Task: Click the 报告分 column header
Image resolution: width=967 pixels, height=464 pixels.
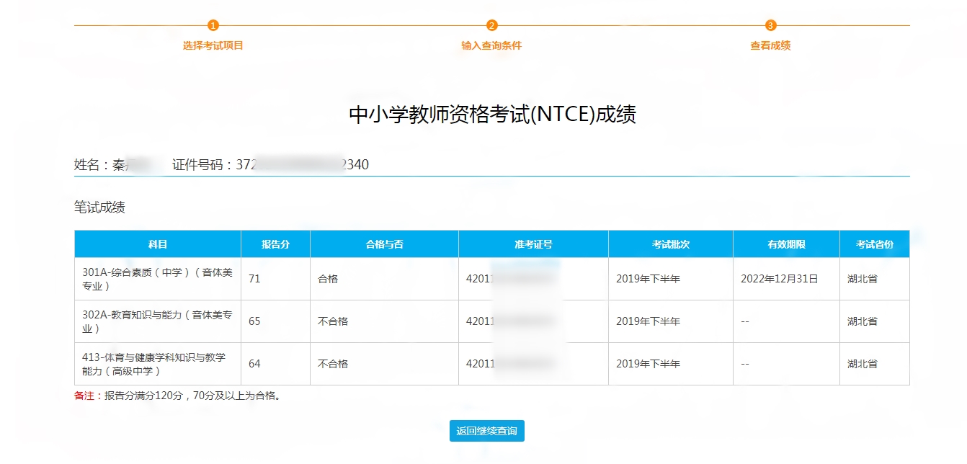Action: tap(275, 244)
